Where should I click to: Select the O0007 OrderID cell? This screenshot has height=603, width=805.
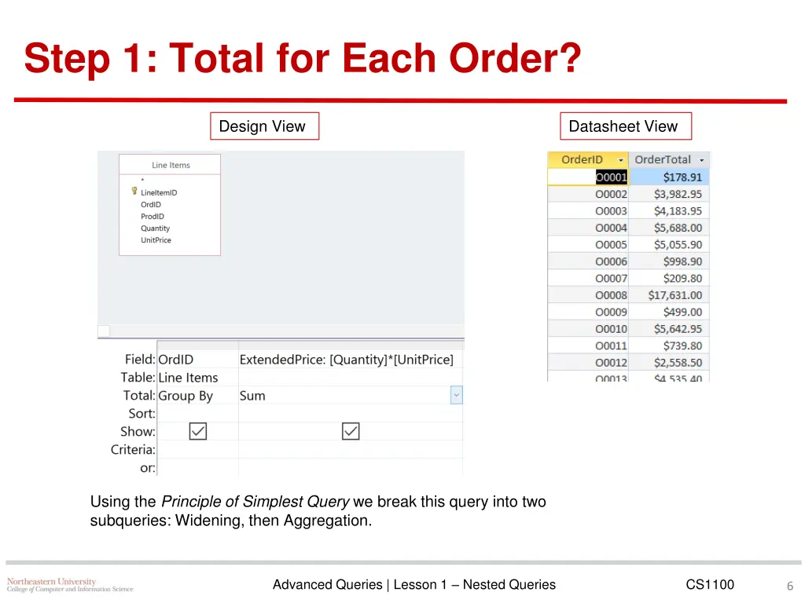click(588, 279)
